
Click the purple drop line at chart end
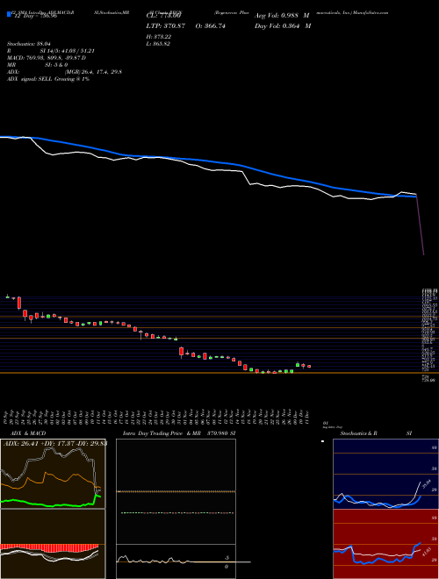coord(421,225)
